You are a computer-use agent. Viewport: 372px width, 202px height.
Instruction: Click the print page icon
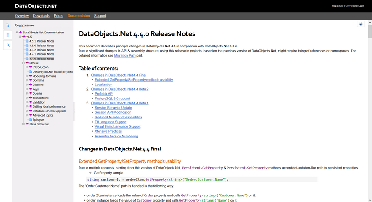coord(361,24)
